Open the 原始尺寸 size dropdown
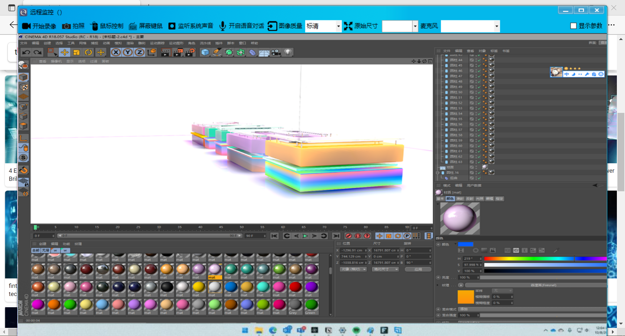625x336 pixels. pos(415,26)
